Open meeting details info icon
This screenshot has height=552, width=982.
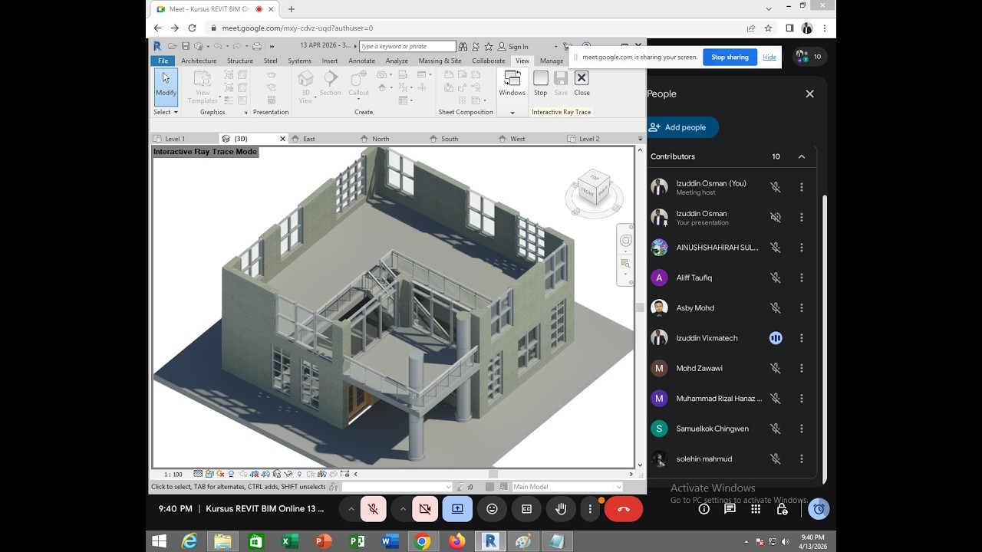point(704,508)
